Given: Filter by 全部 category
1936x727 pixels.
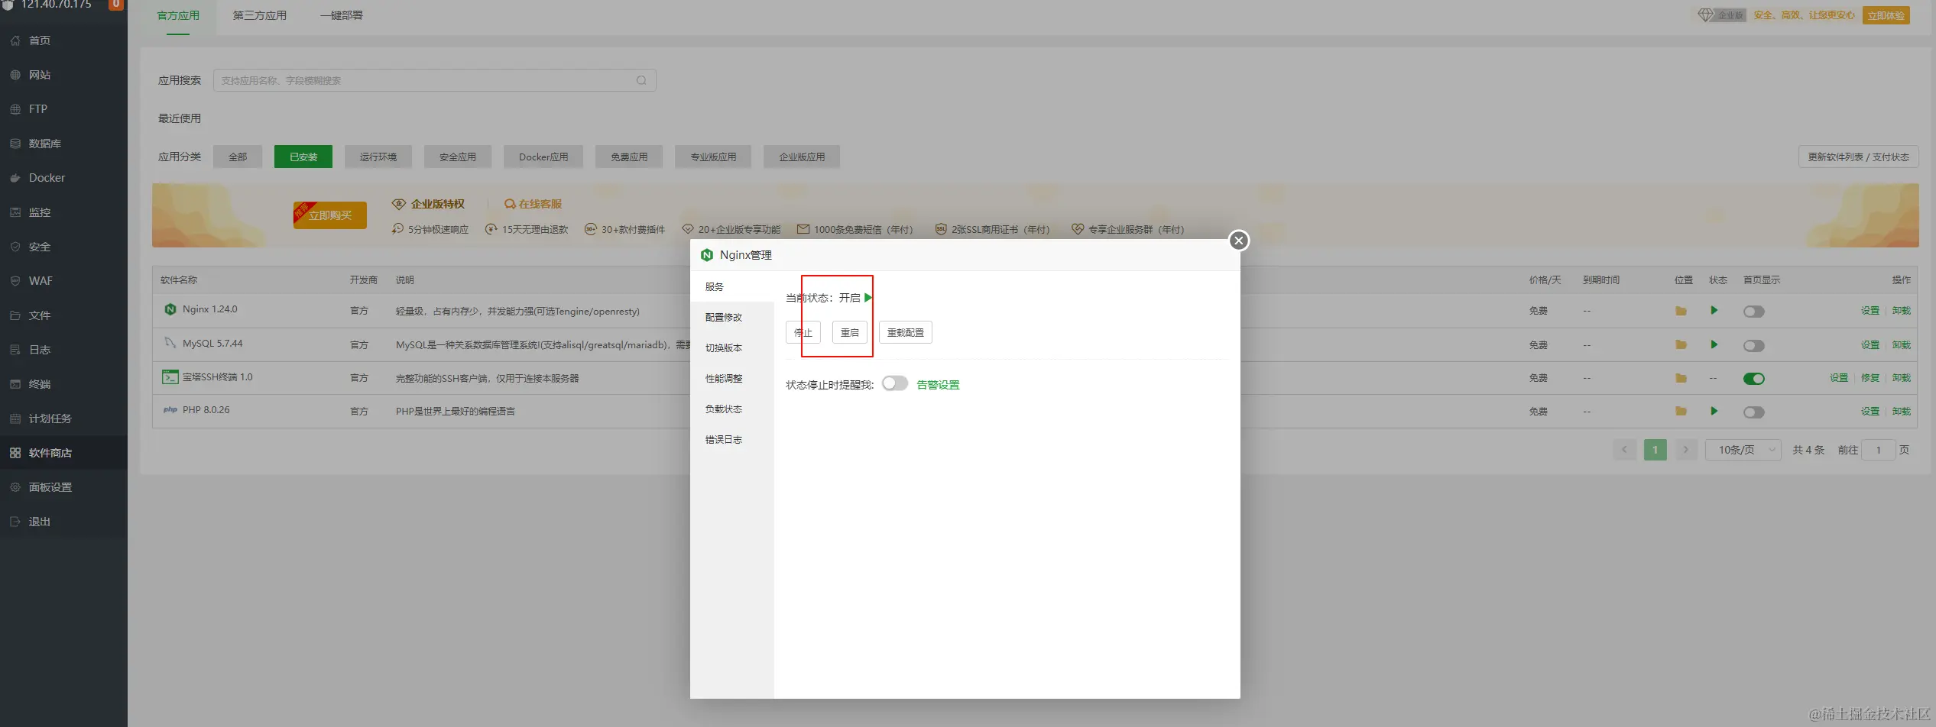Looking at the screenshot, I should click(x=238, y=157).
